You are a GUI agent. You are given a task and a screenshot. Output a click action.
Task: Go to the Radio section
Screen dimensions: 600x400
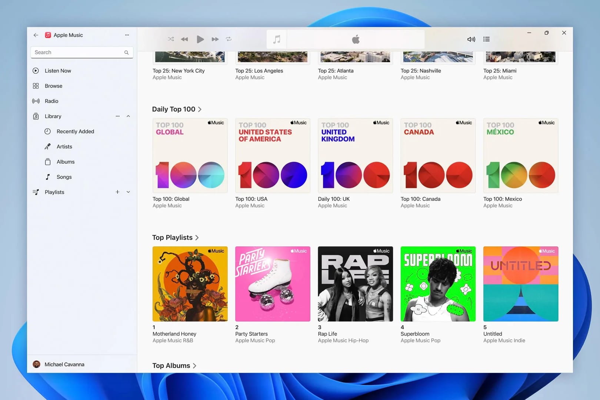click(x=51, y=101)
